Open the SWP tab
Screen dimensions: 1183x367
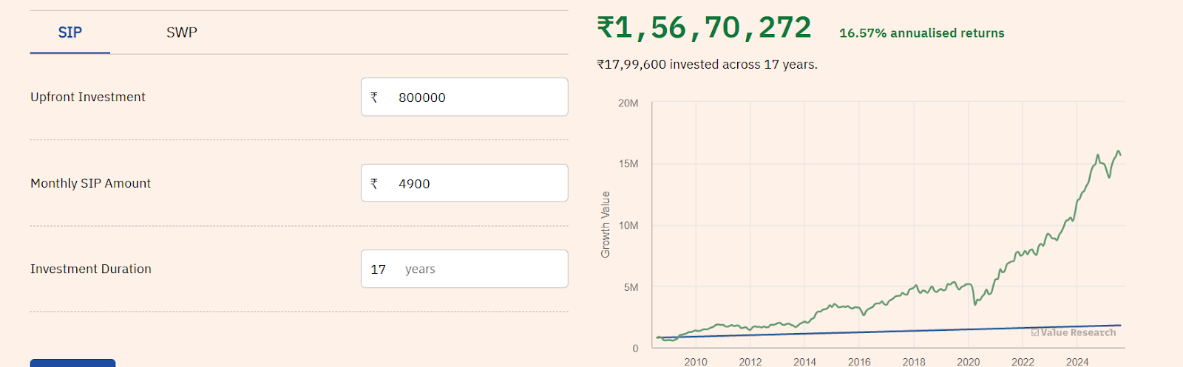click(x=181, y=32)
